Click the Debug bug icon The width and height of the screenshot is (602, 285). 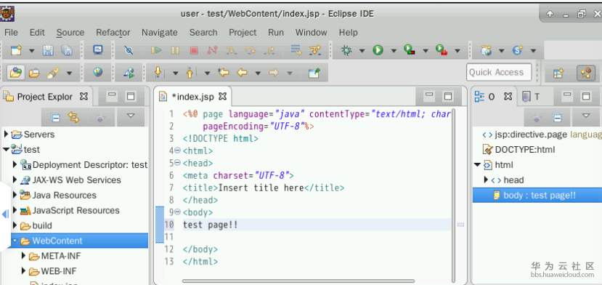coord(346,50)
